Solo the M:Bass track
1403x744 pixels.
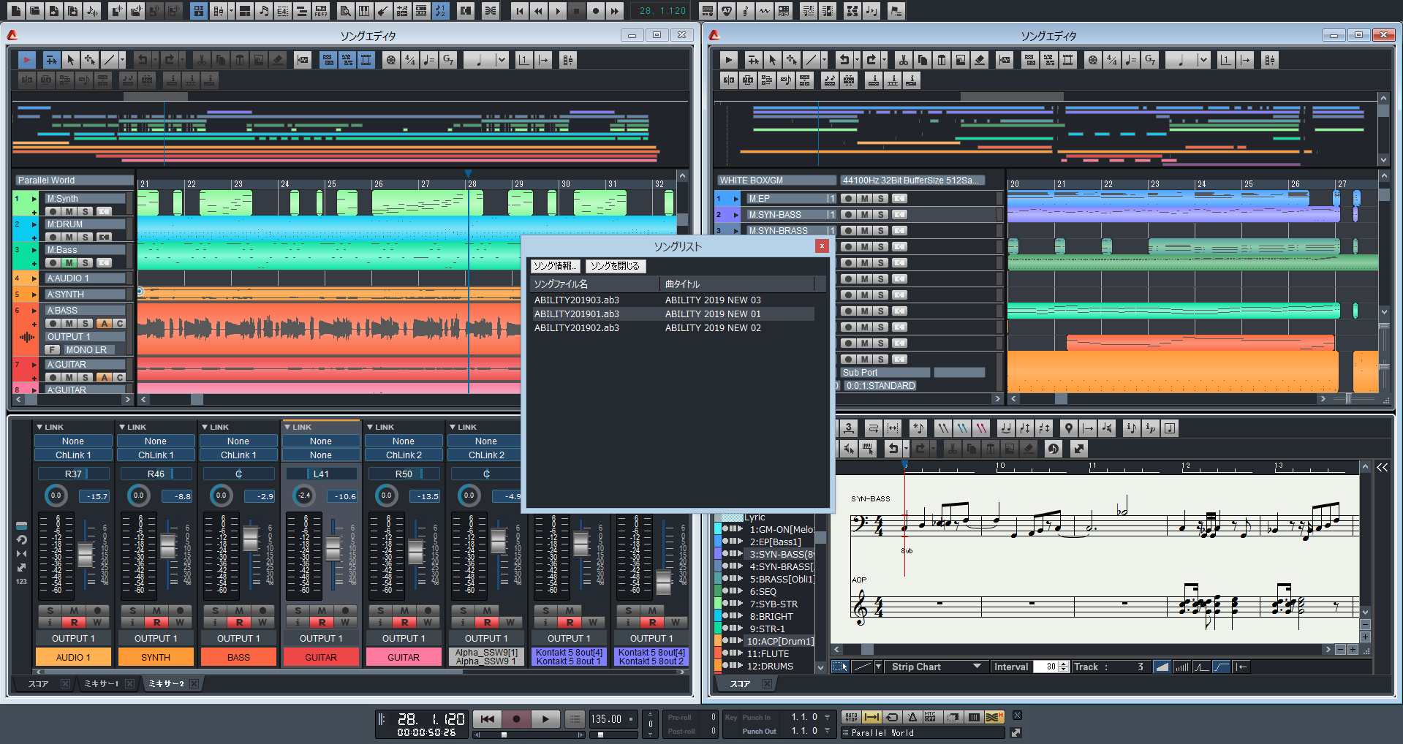(x=86, y=262)
